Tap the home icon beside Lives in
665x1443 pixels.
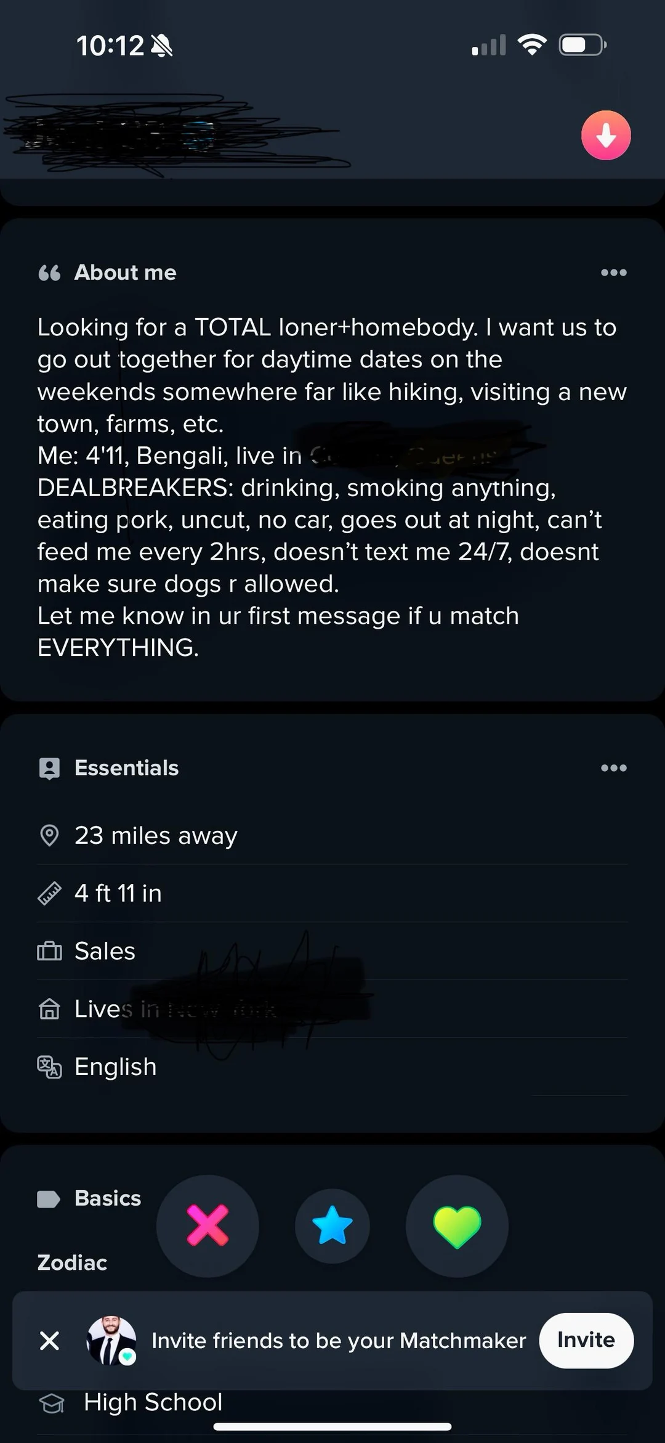[x=49, y=1009]
